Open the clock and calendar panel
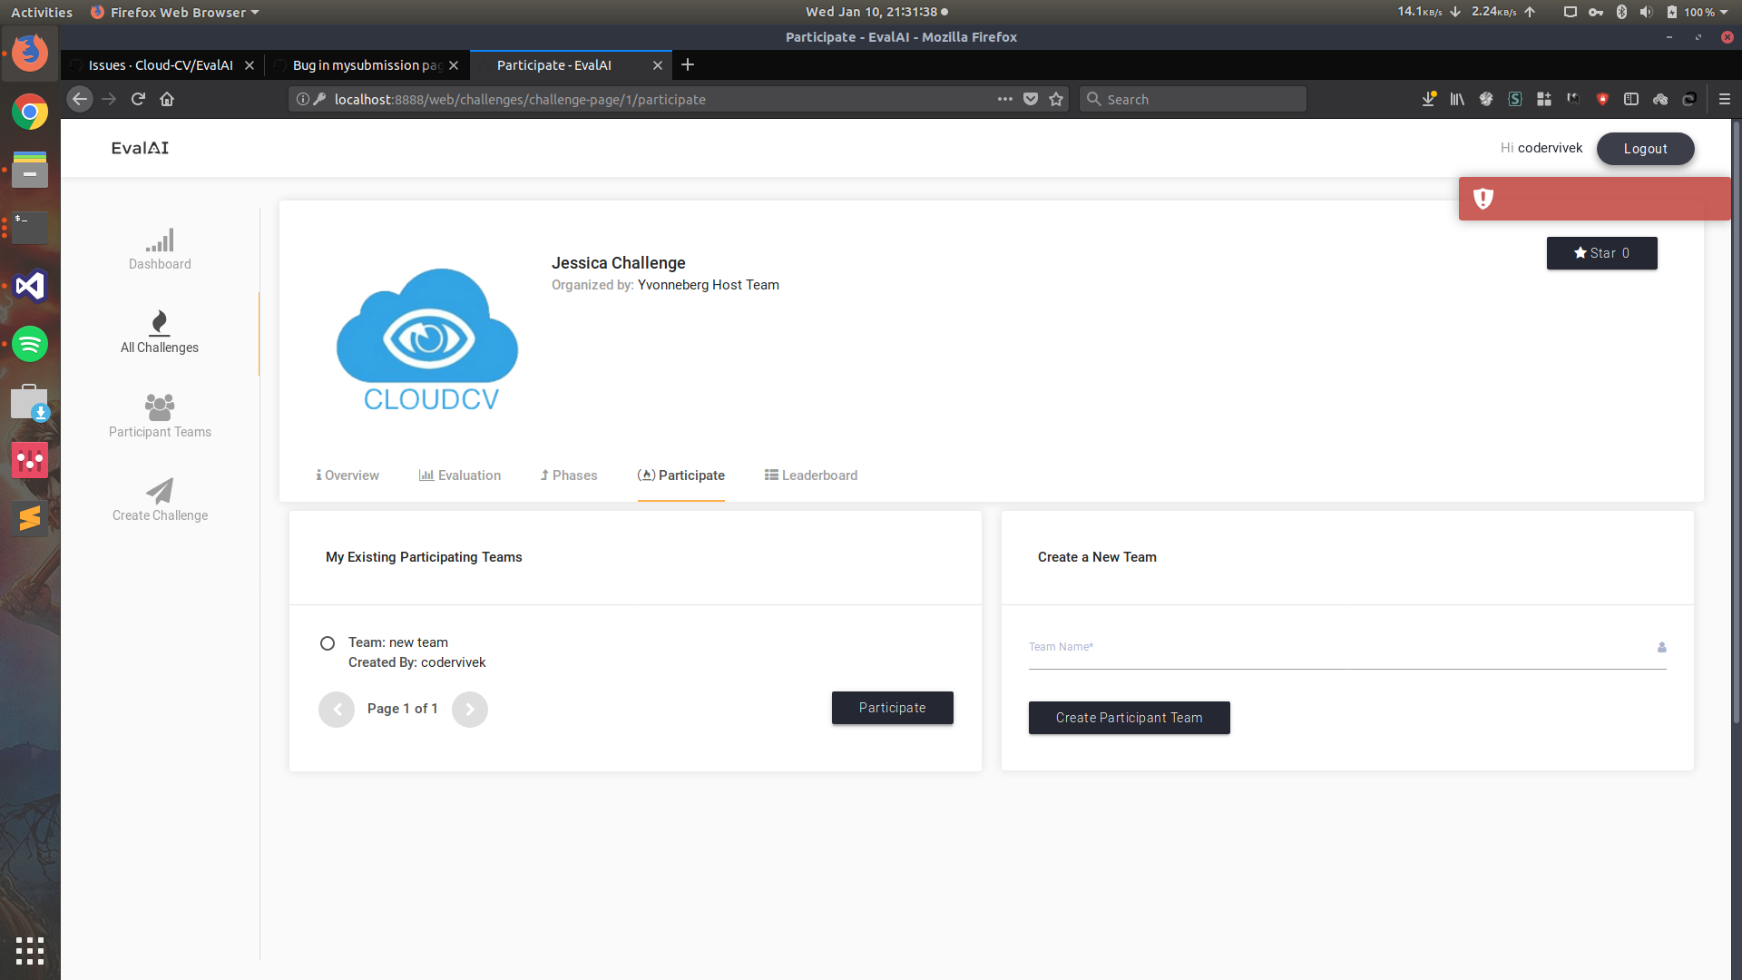This screenshot has width=1742, height=980. [x=876, y=12]
